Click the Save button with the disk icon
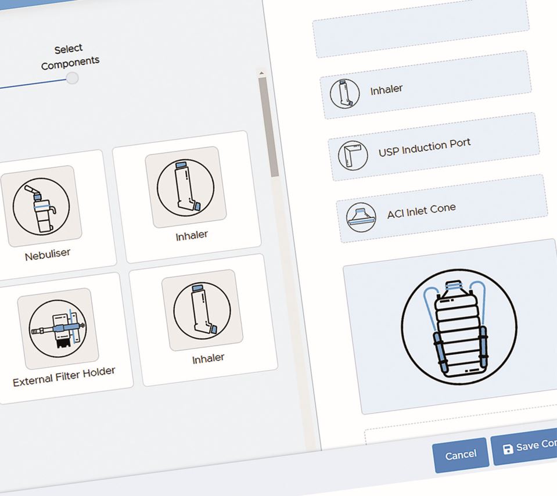Viewport: 557px width, 496px height. pos(524,447)
